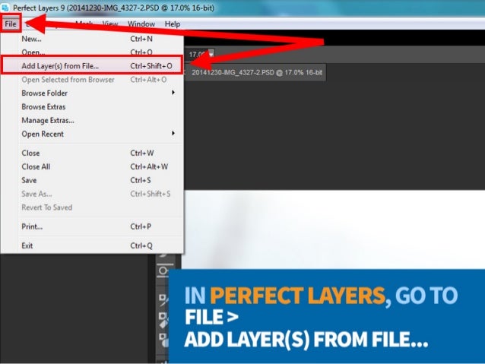Choose Exit from the File menu
The width and height of the screenshot is (485, 364).
pyautogui.click(x=92, y=246)
